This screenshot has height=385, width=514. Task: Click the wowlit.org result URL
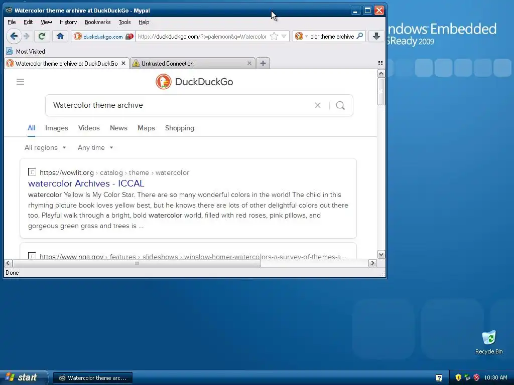(114, 172)
